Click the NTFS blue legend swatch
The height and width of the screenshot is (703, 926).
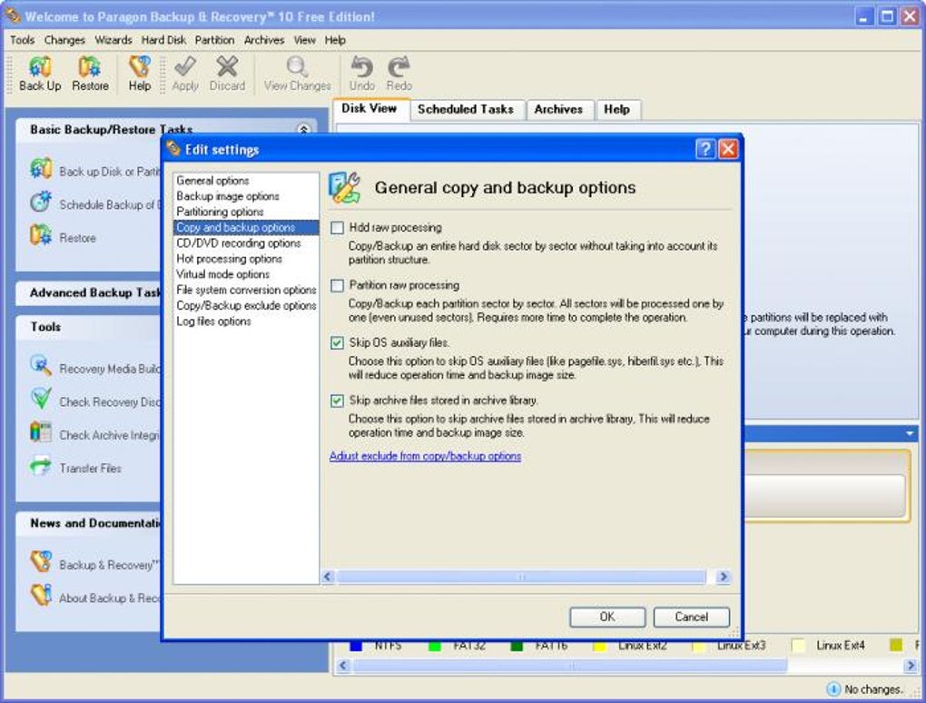point(356,647)
